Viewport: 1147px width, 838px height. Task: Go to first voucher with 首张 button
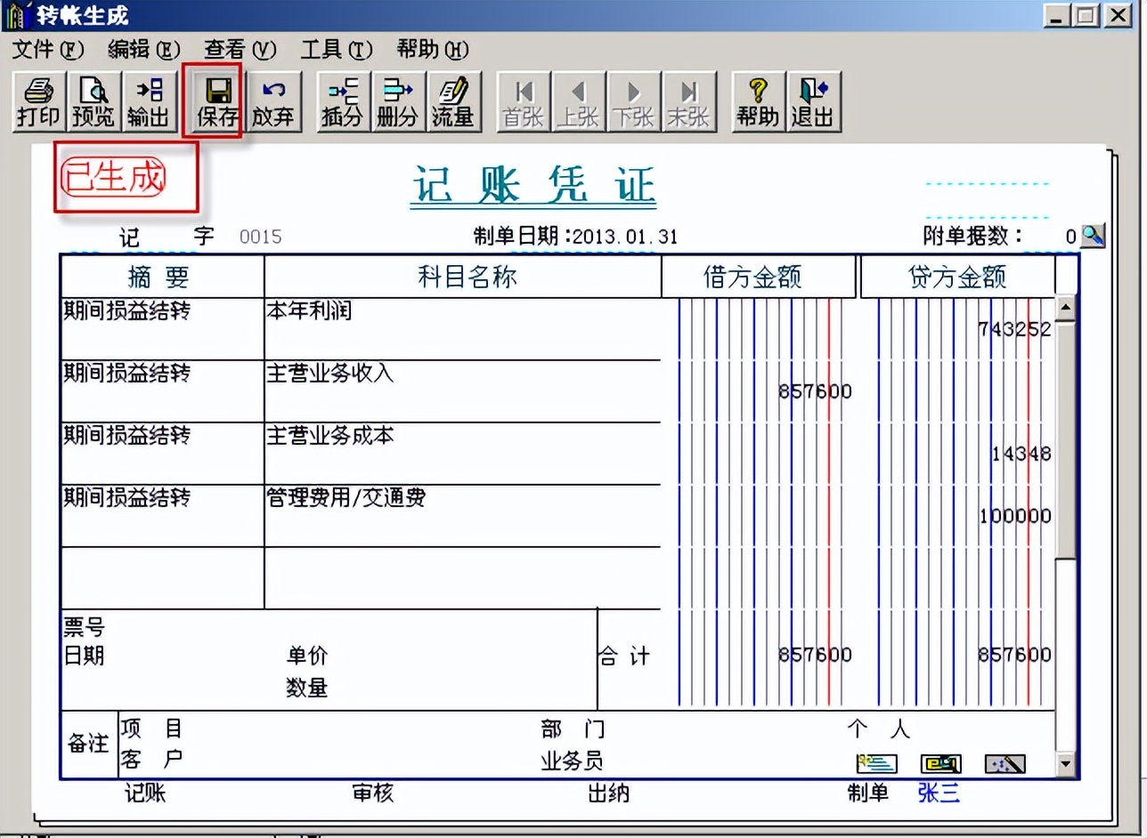[x=522, y=101]
